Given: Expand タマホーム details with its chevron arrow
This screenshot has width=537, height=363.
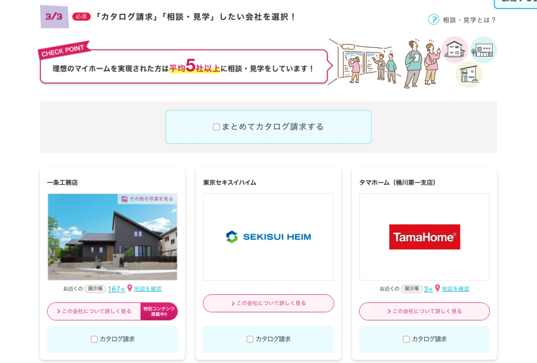Looking at the screenshot, I should click(389, 311).
